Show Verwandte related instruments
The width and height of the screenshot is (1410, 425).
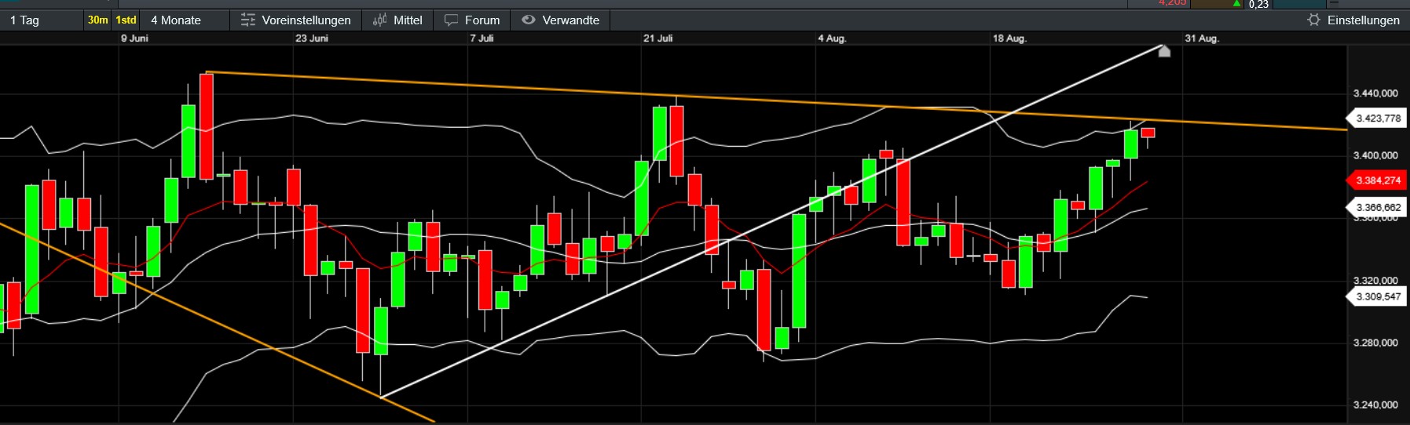pyautogui.click(x=561, y=20)
